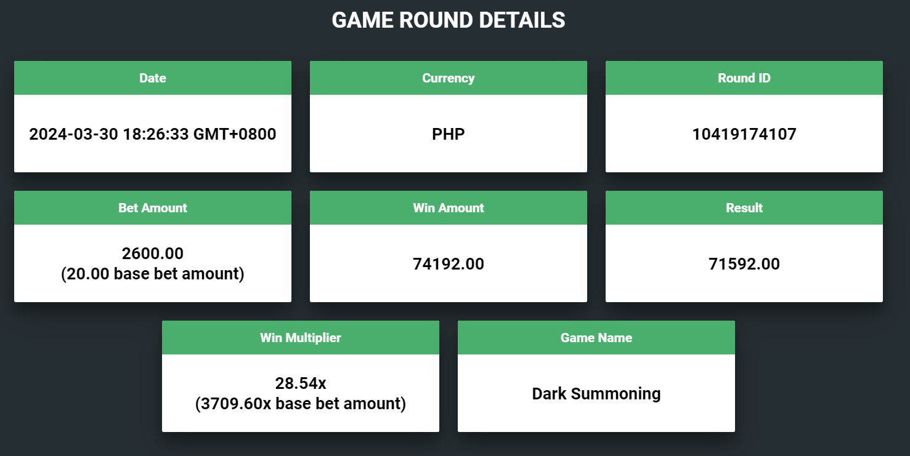Click the 20.00 base bet amount text
Viewport: 910px width, 456px height.
[x=153, y=274]
